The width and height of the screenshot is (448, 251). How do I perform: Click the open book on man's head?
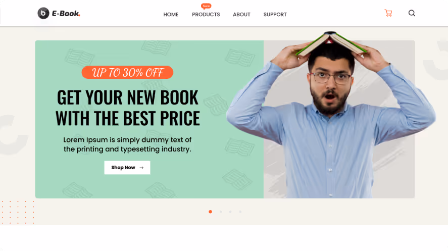pyautogui.click(x=331, y=43)
